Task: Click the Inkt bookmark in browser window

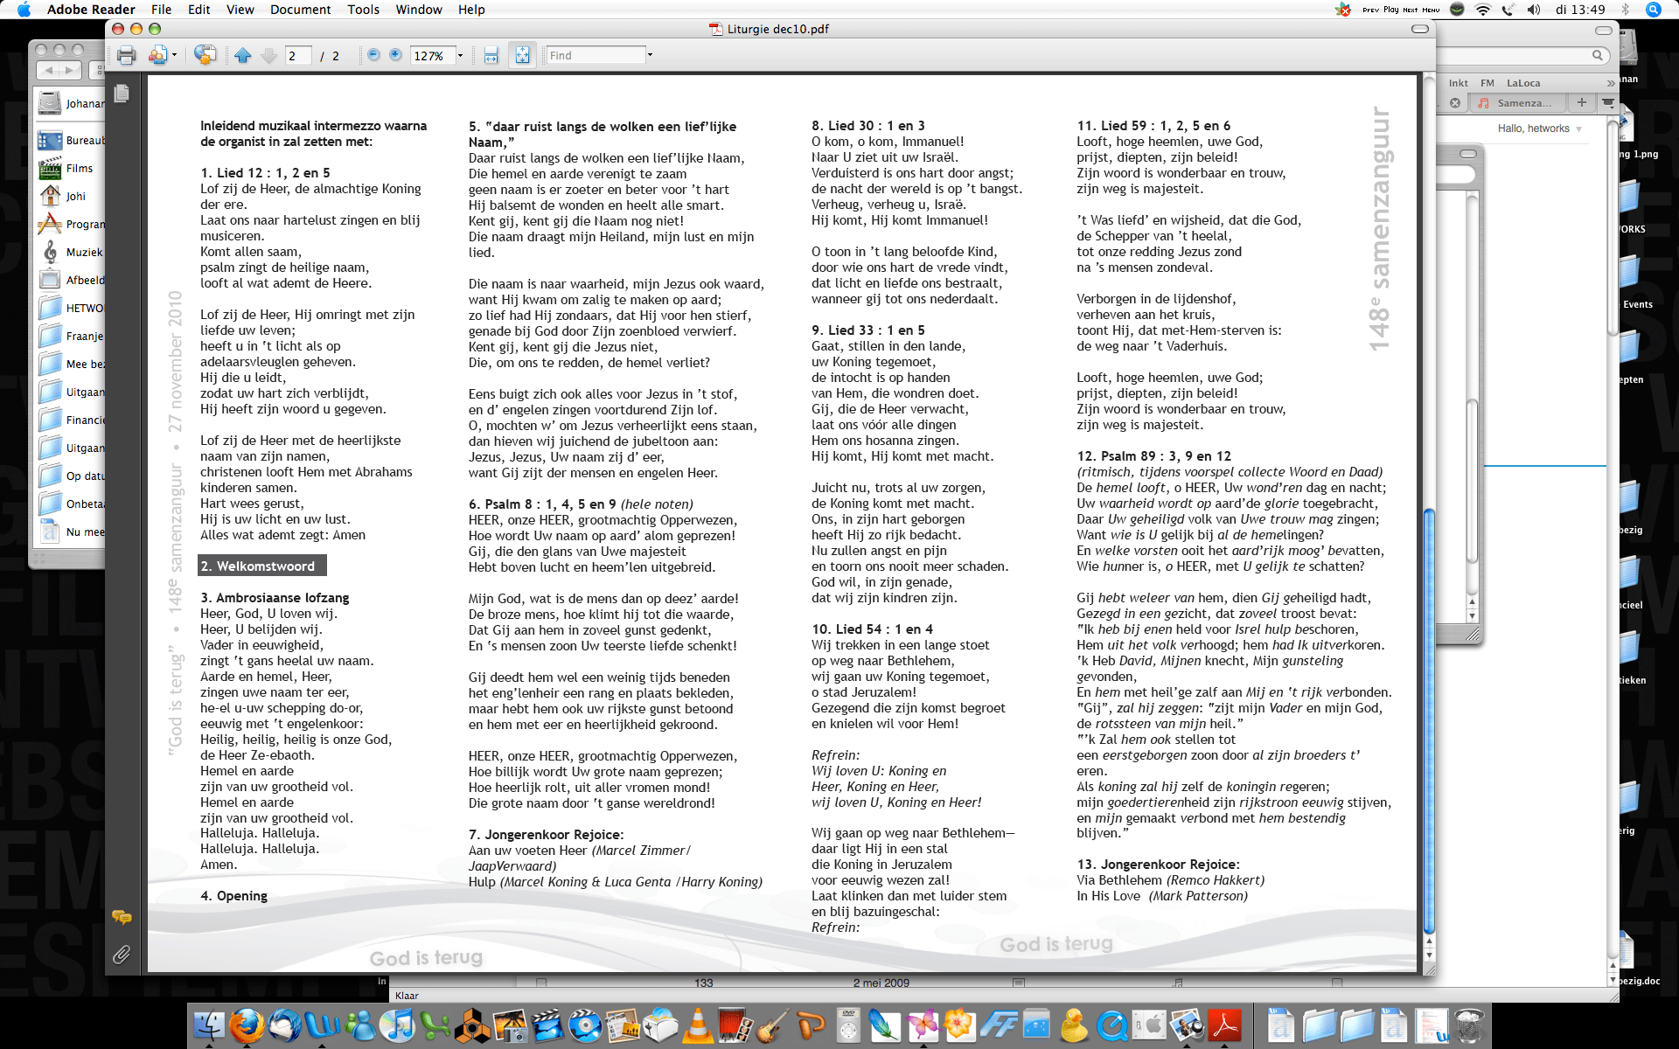Action: (x=1459, y=83)
